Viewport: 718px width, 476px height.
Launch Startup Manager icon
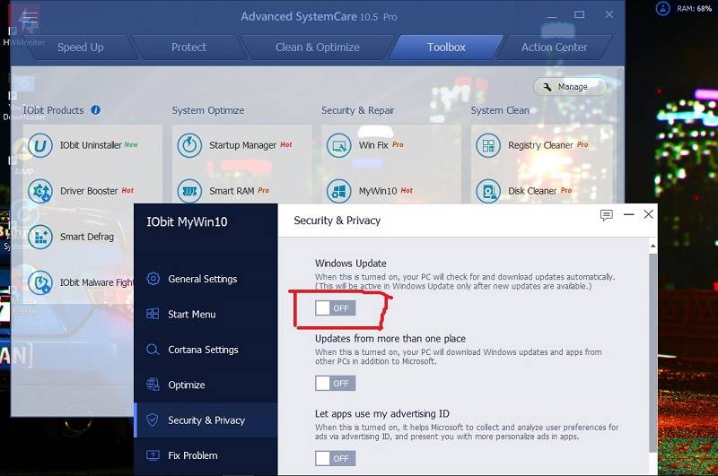click(189, 145)
